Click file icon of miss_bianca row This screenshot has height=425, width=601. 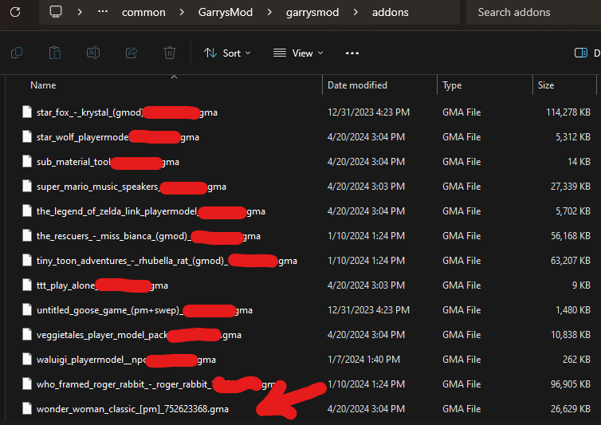pyautogui.click(x=27, y=235)
